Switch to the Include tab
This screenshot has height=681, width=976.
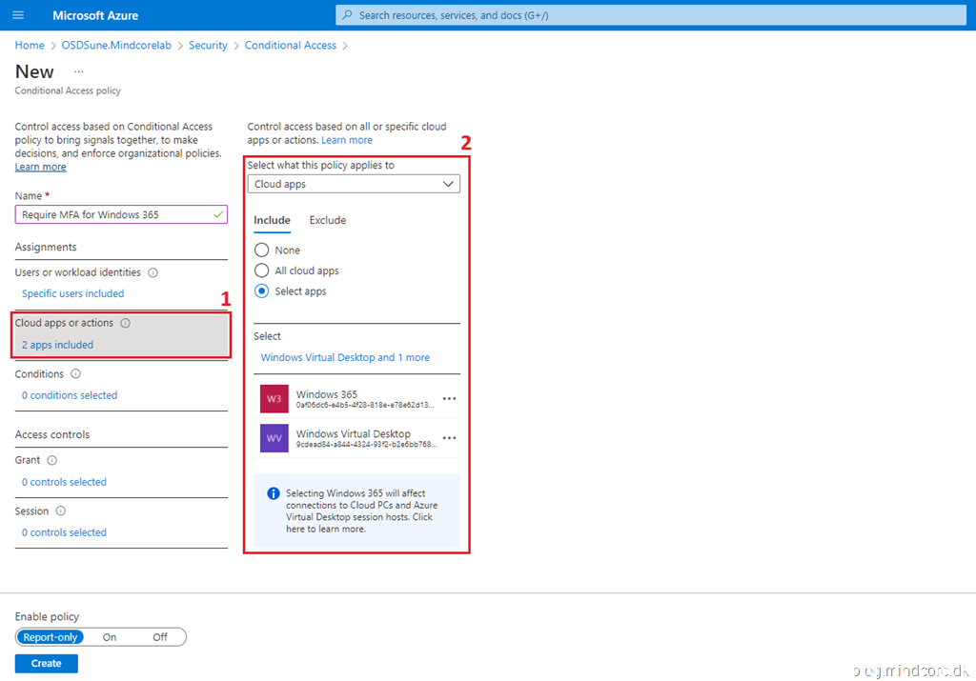pyautogui.click(x=272, y=220)
